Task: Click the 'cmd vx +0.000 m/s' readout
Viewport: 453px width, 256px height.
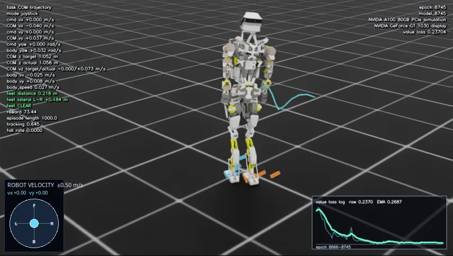Action: point(30,20)
